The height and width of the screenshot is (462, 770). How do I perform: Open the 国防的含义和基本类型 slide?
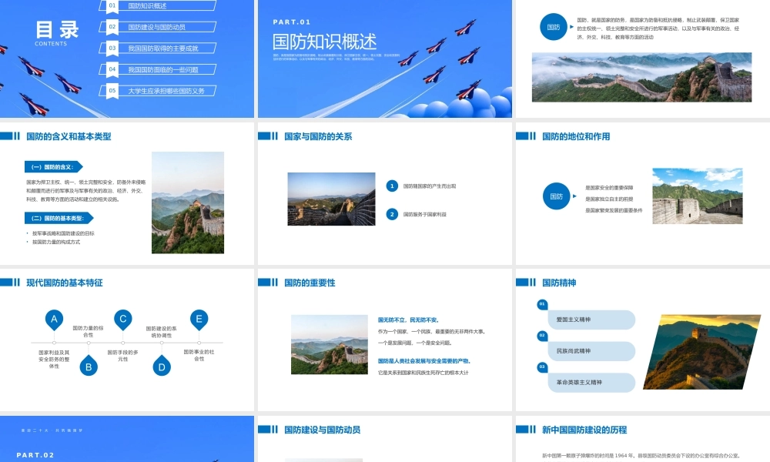(127, 193)
